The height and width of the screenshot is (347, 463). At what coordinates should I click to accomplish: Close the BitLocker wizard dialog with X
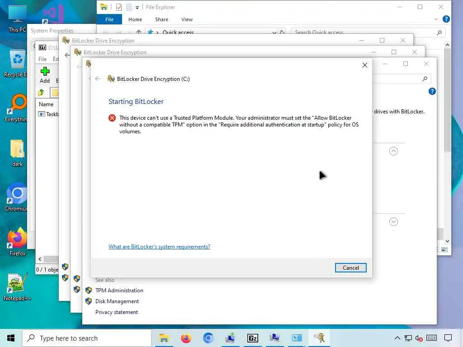[365, 65]
